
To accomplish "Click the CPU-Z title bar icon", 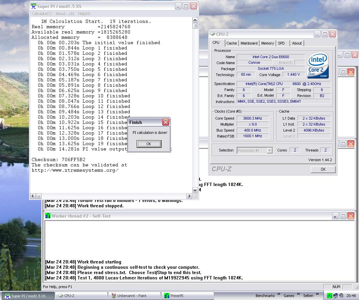I will [212, 34].
